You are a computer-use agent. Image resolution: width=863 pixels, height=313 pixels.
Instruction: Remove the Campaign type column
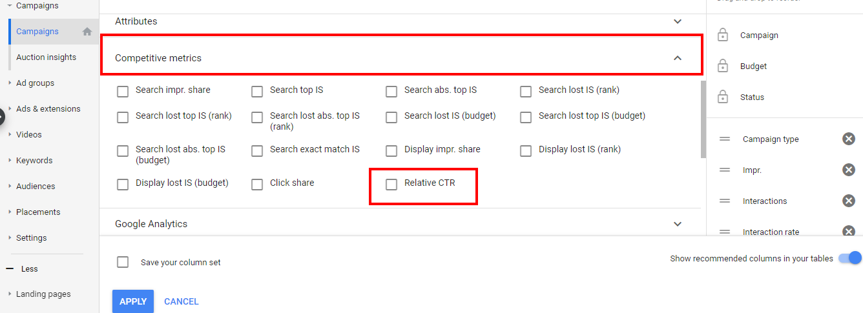tap(849, 139)
